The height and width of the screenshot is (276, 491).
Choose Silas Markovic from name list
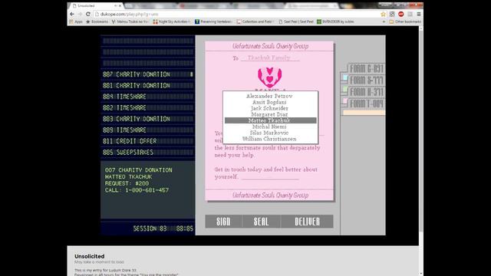(x=270, y=133)
